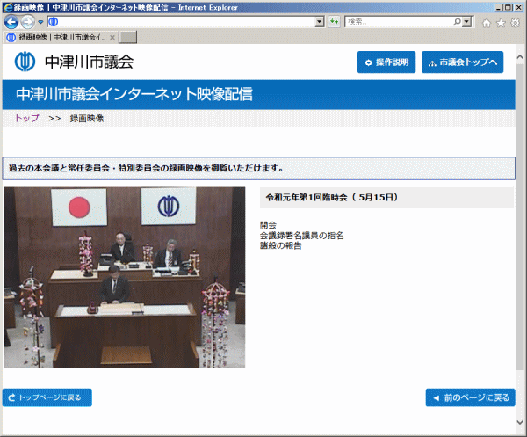
Task: Open a new blank browser tab
Action: point(128,37)
